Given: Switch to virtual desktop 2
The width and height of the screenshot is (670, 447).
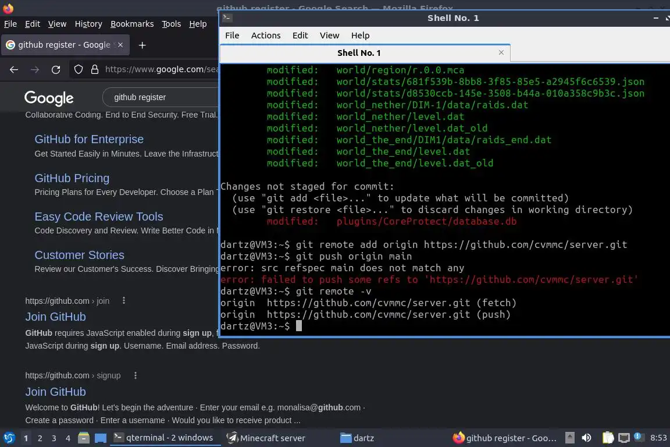Looking at the screenshot, I should (40, 438).
